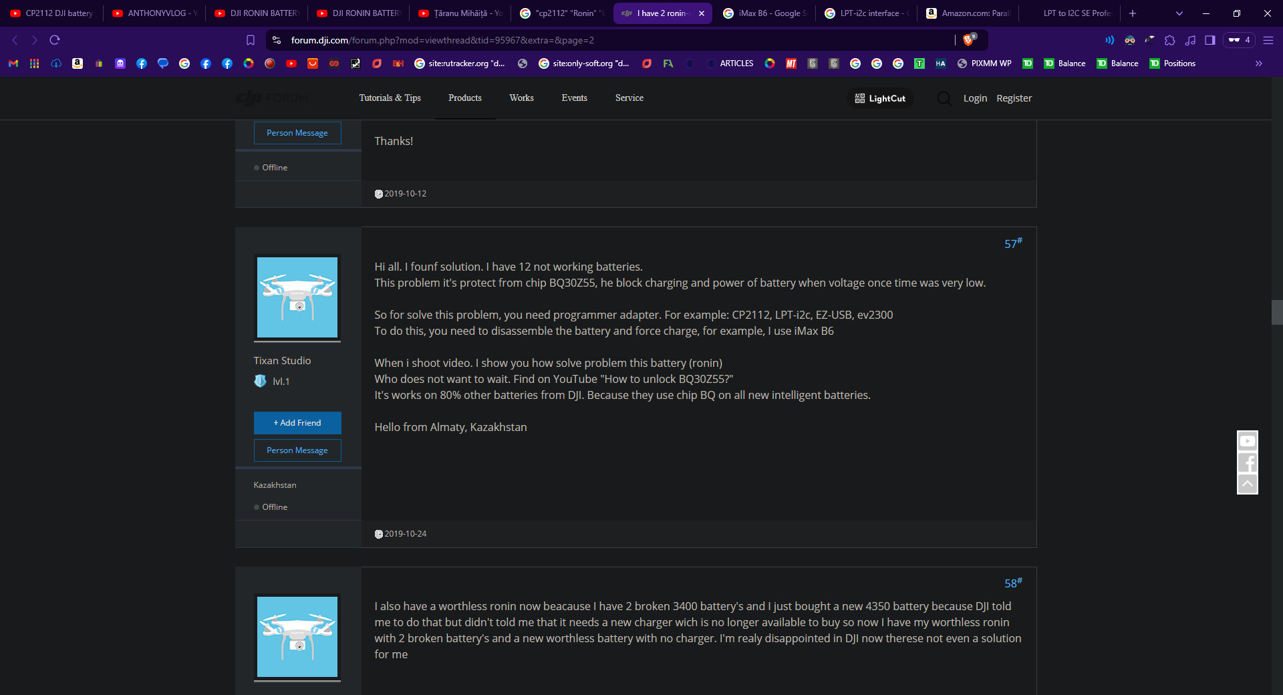Open the ARTICLES bookmark
The height and width of the screenshot is (695, 1283).
pyautogui.click(x=730, y=63)
